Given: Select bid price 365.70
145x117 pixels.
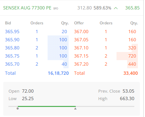Looking at the screenshot, I should click(12, 64).
